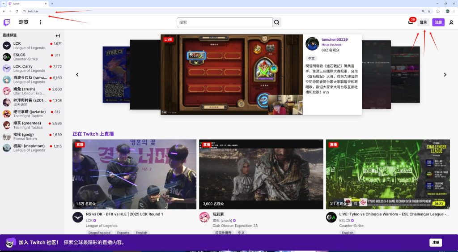Click the twitch.tv address bar
The image size is (458, 252).
[x=222, y=11]
